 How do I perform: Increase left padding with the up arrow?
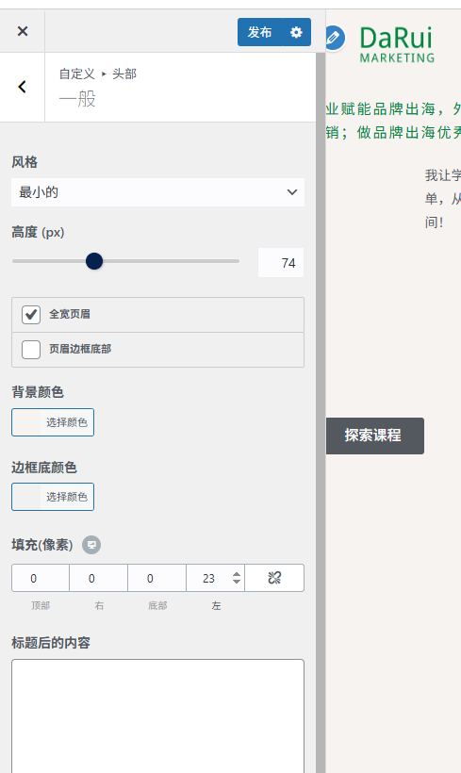pyautogui.click(x=237, y=574)
